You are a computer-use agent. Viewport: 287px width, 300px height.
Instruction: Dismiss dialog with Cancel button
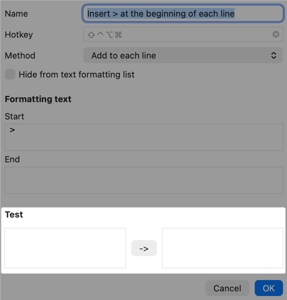pos(227,288)
